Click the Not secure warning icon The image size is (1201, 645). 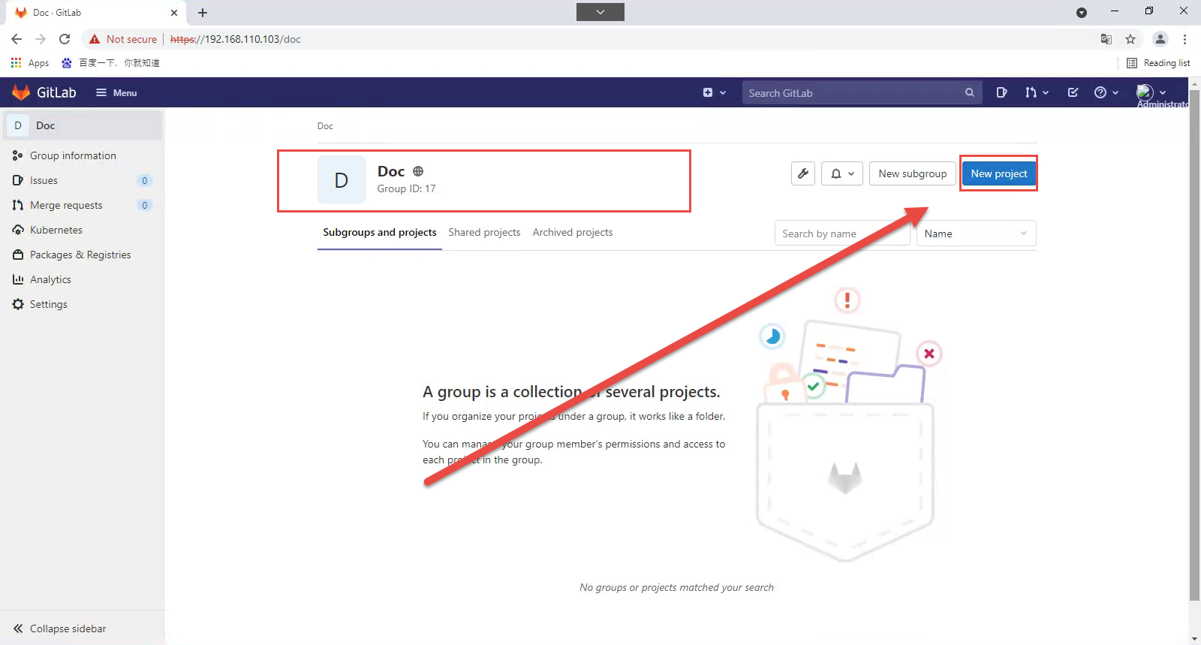(95, 39)
